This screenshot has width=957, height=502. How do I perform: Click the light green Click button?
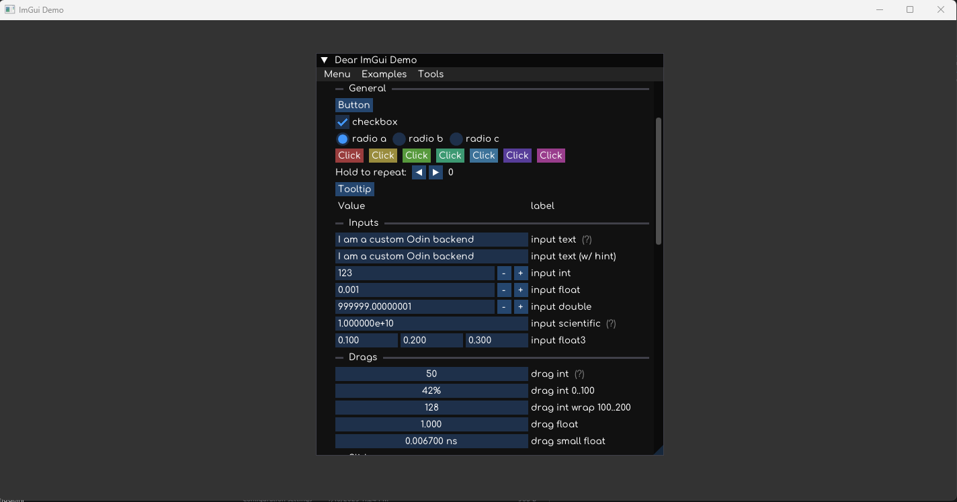point(417,155)
